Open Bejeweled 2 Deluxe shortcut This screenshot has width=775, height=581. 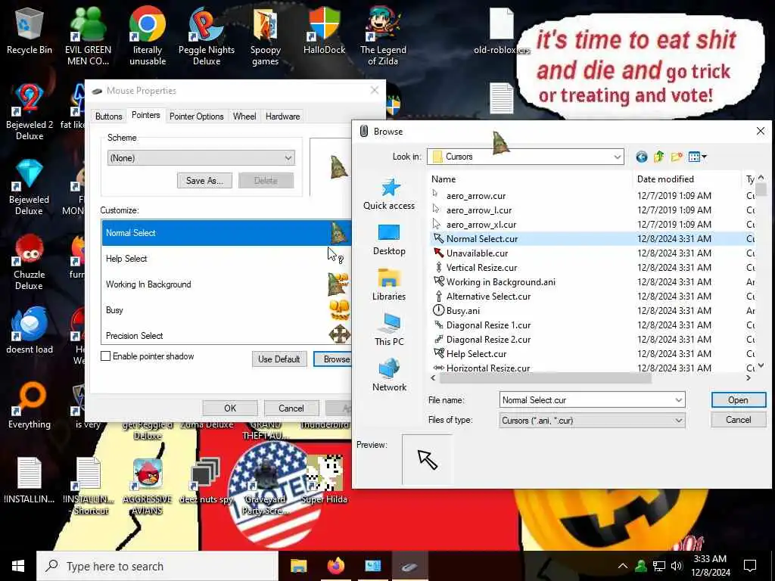click(x=30, y=112)
